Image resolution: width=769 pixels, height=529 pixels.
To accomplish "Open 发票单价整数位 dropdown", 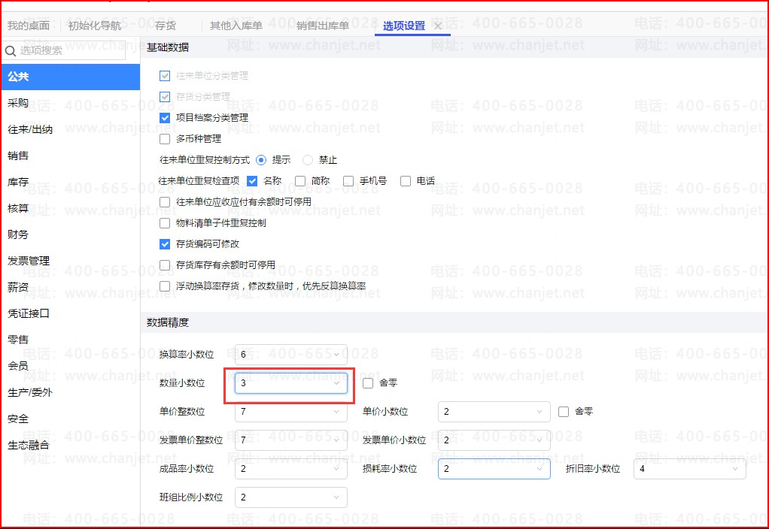I will 291,440.
